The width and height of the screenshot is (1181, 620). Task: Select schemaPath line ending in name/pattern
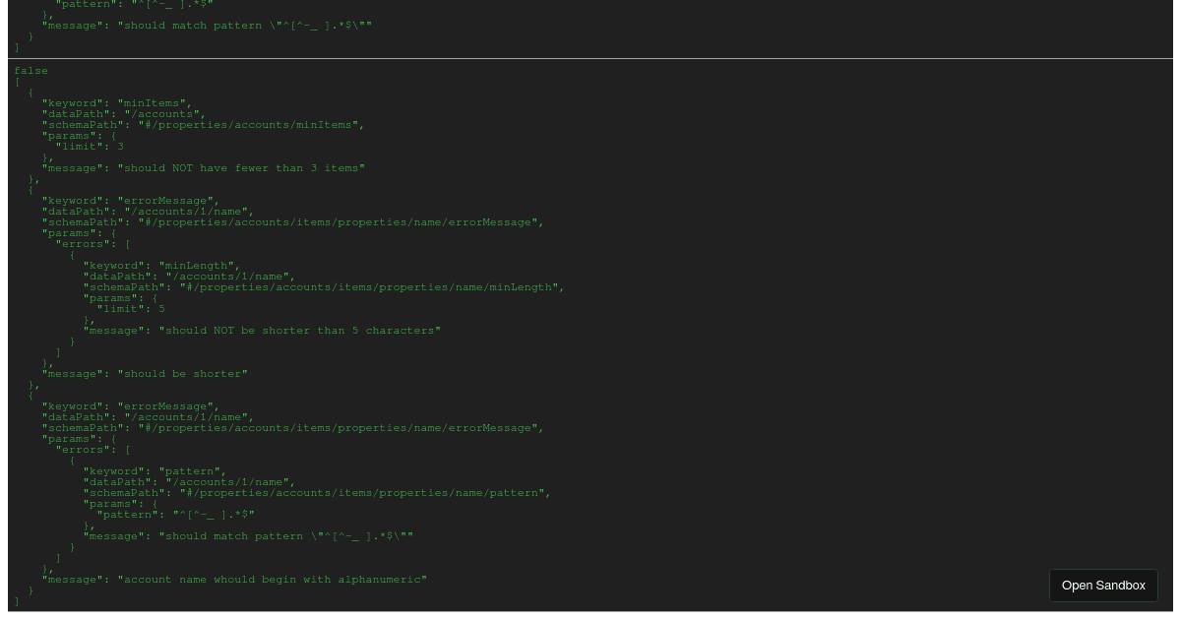(x=317, y=493)
